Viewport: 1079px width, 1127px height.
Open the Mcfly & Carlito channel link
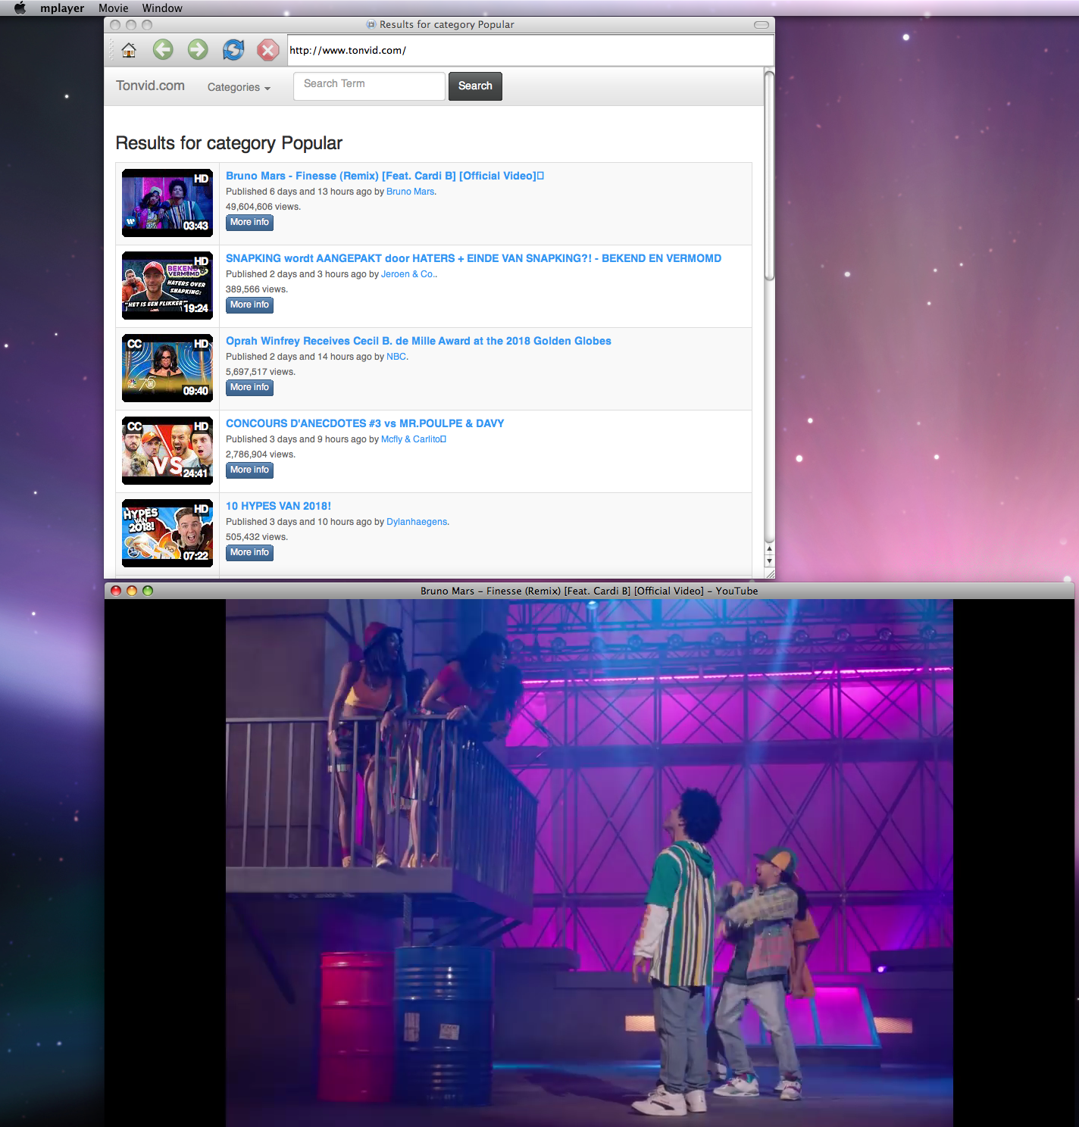coord(414,439)
